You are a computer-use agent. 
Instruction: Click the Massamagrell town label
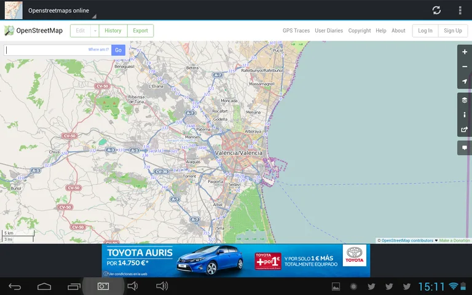click(x=262, y=84)
